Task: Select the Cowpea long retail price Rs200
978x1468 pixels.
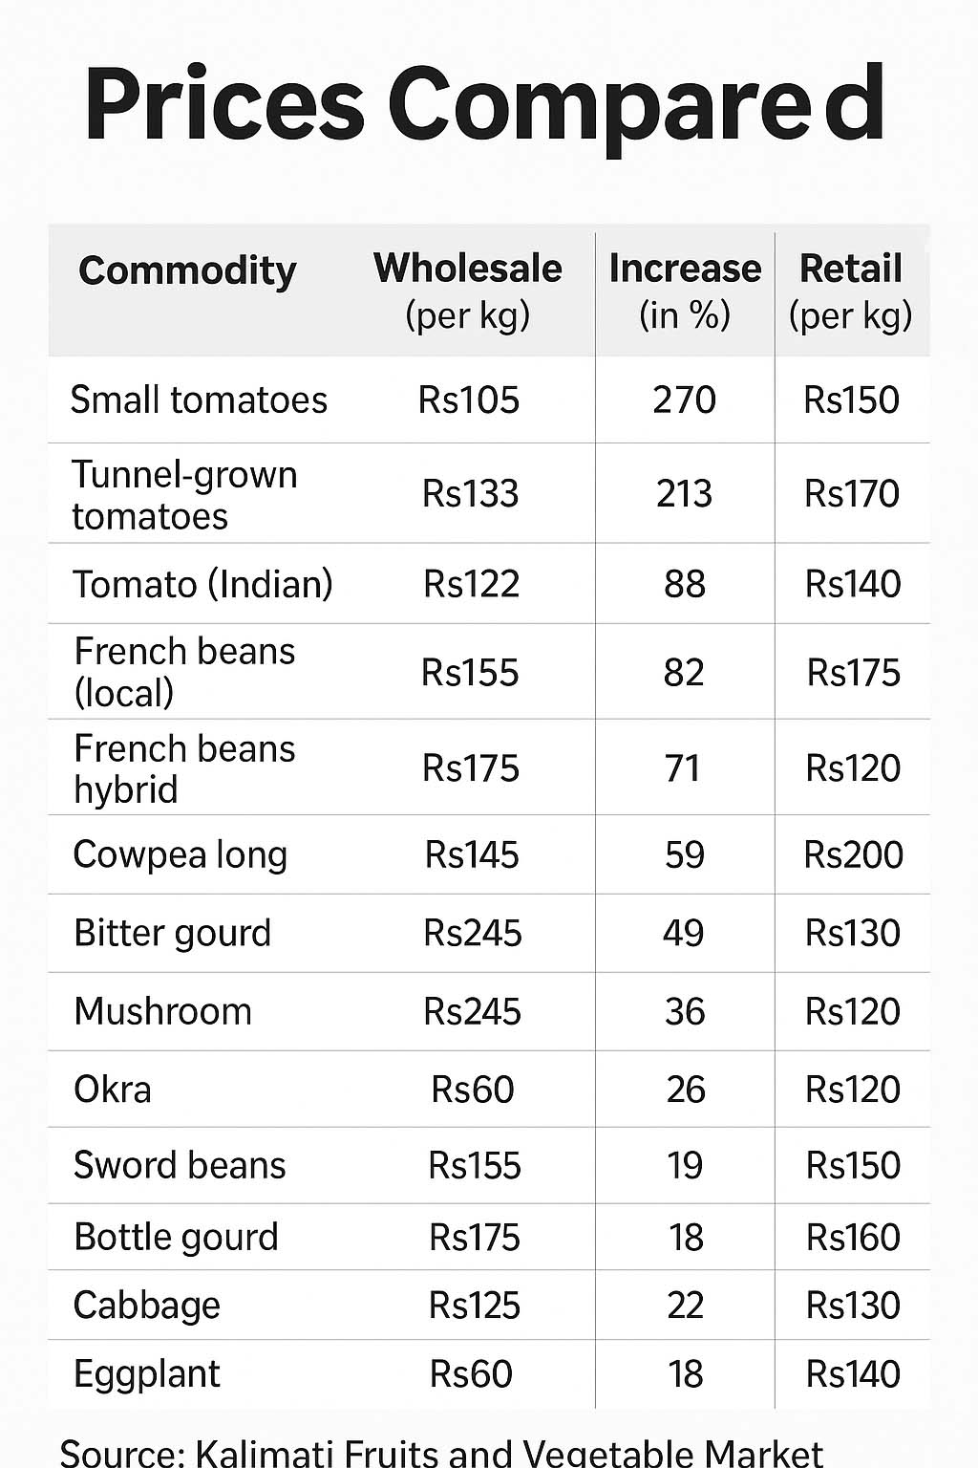Action: point(853,855)
